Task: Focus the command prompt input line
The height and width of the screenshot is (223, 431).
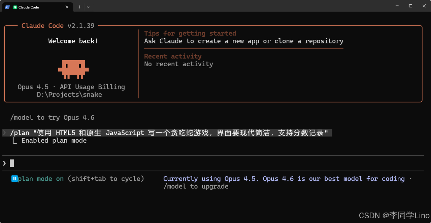Action: point(213,163)
